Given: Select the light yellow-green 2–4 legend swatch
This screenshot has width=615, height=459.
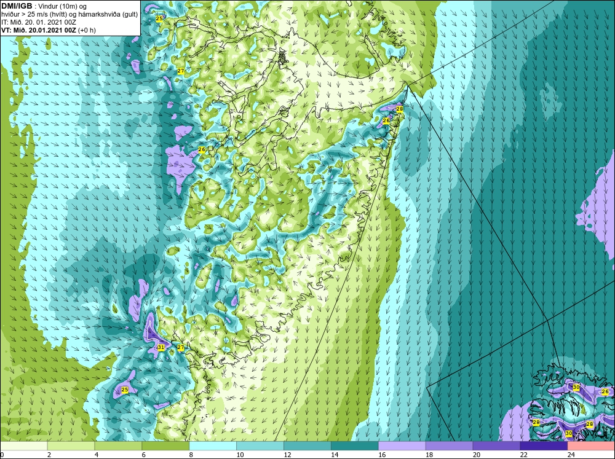Looking at the screenshot, I should pos(71,445).
